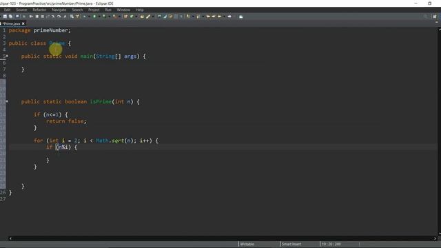
Task: Toggle Block Selection Mode icon
Action: click(x=176, y=17)
